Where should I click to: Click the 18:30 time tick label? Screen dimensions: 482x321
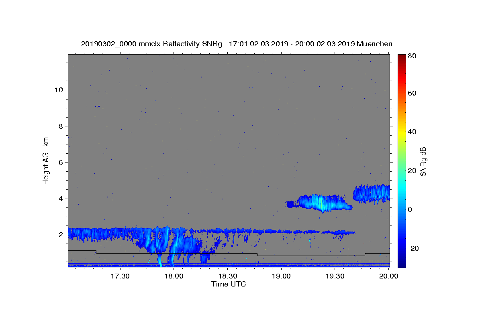coord(228,276)
